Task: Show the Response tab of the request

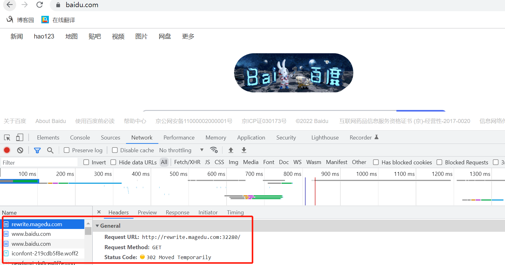Action: [x=177, y=212]
